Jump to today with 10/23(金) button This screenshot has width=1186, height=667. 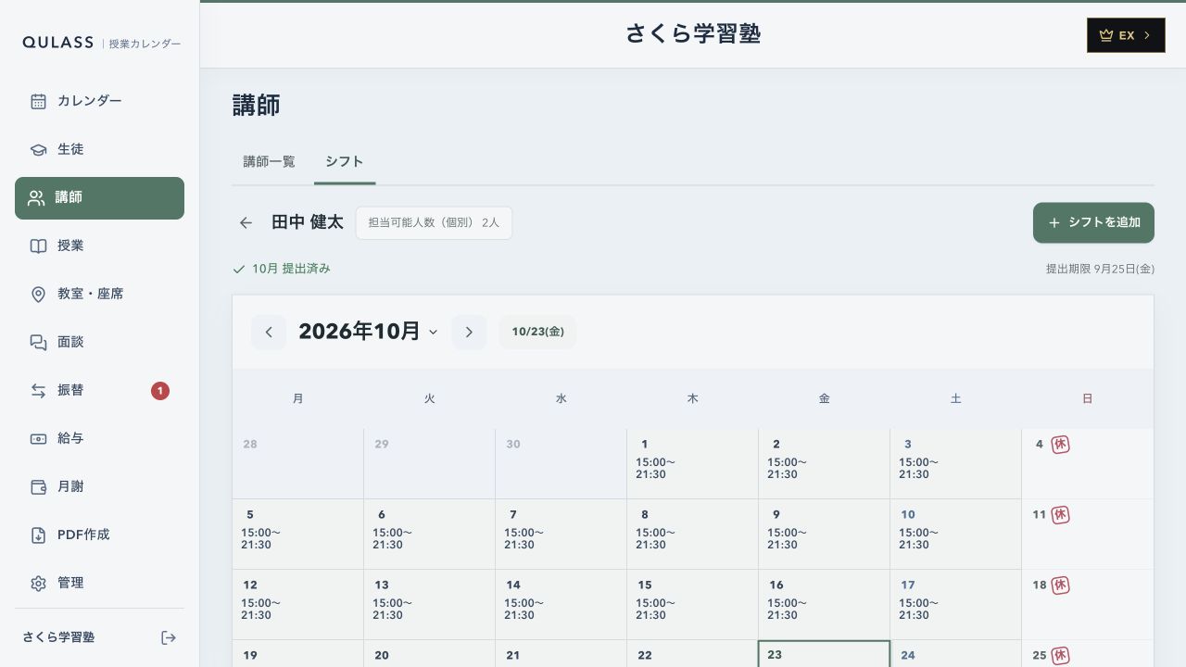click(537, 332)
